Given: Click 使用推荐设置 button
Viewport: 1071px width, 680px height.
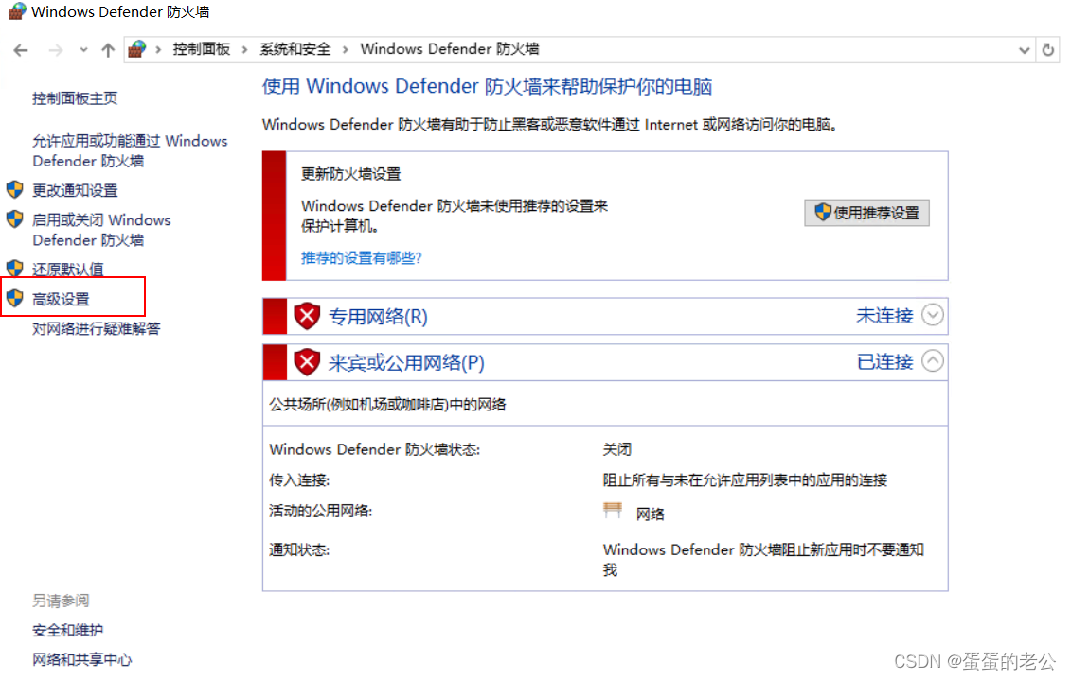Looking at the screenshot, I should pos(866,213).
